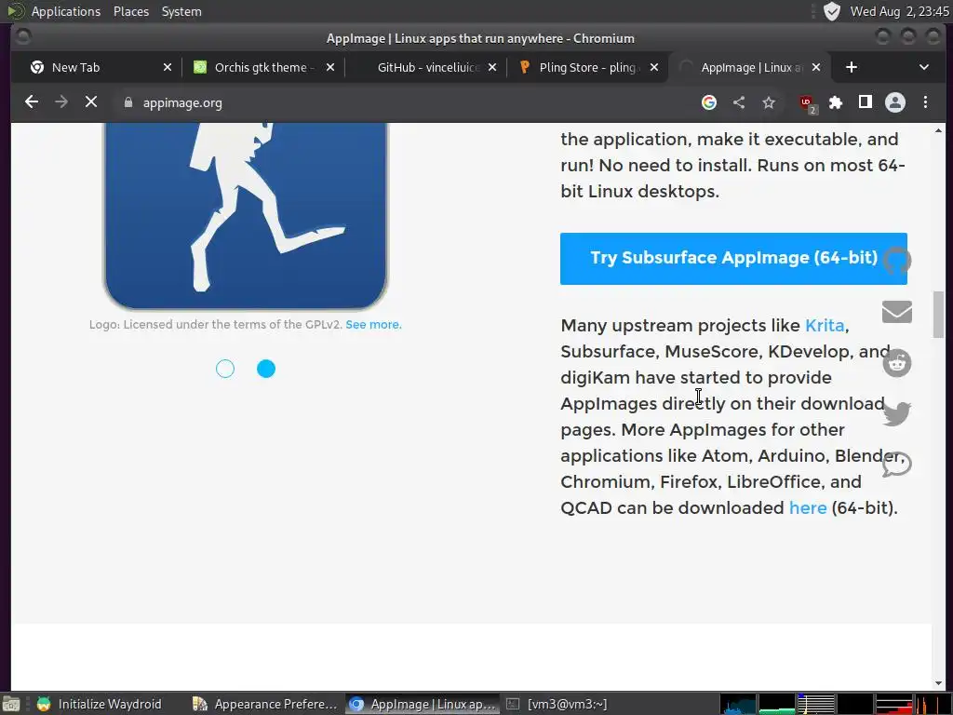Bookmark this page with the star
Screen dimensions: 953x715
click(769, 102)
